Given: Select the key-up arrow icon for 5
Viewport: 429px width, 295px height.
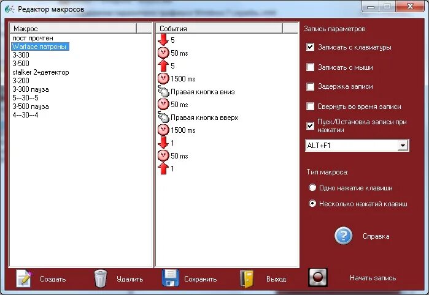Looking at the screenshot, I should pyautogui.click(x=163, y=65).
